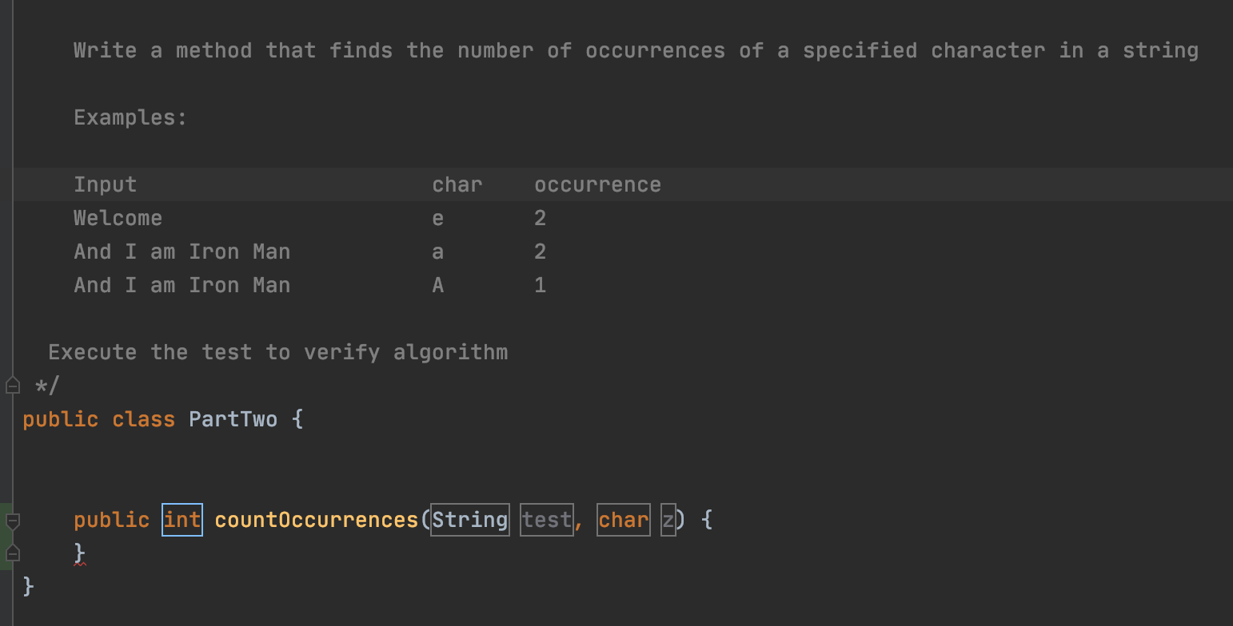The width and height of the screenshot is (1233, 626).
Task: Select the test parameter name
Action: tap(547, 520)
